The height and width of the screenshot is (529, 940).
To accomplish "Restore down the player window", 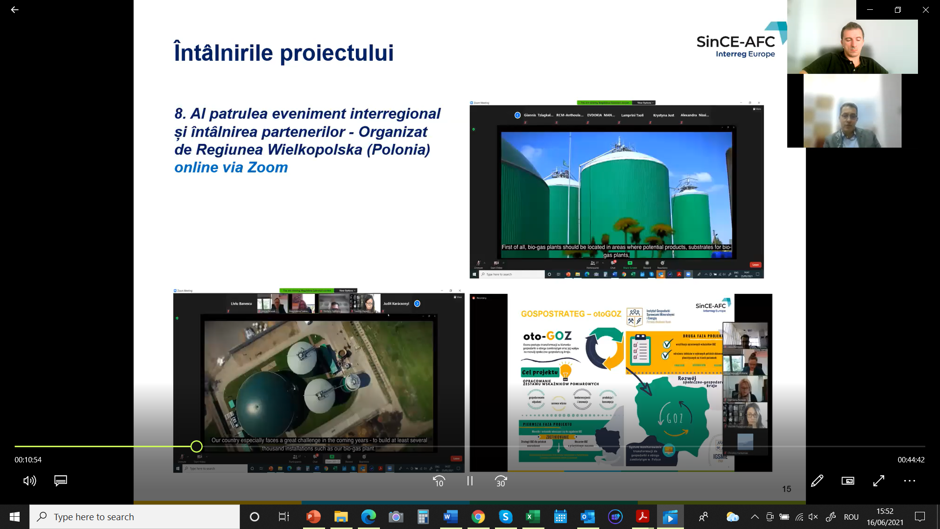I will 898,10.
